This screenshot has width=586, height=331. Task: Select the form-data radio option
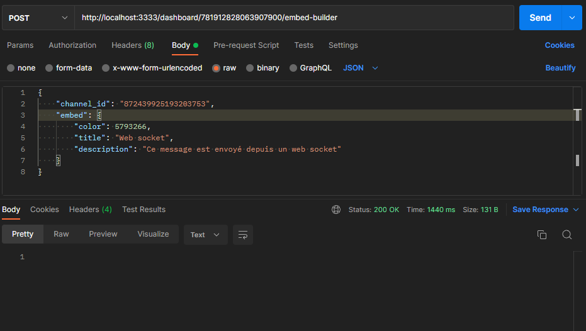point(49,68)
